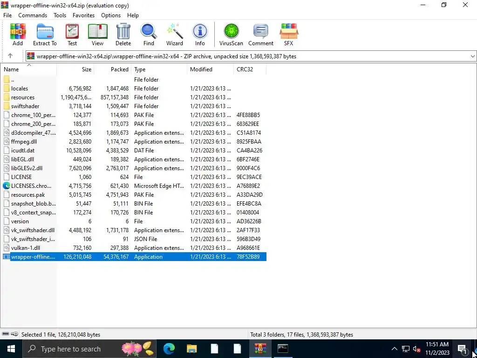Open the Comment tool
The height and width of the screenshot is (358, 477).
[261, 34]
